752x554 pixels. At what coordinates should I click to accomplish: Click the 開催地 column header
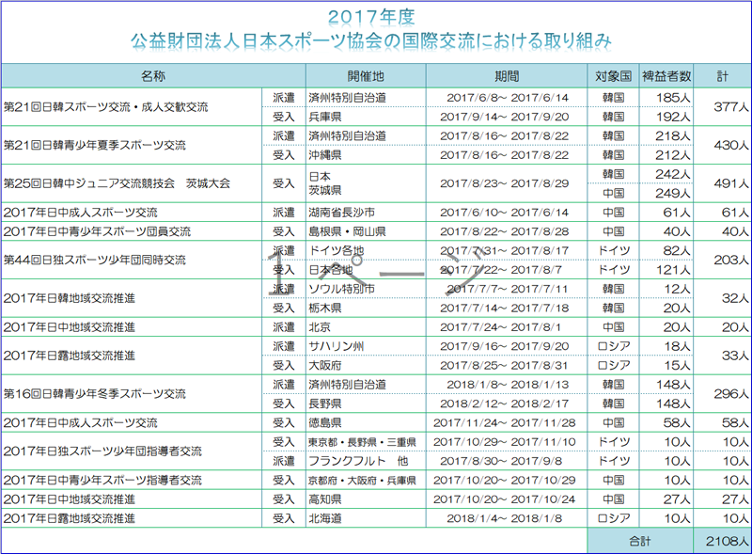[x=366, y=76]
